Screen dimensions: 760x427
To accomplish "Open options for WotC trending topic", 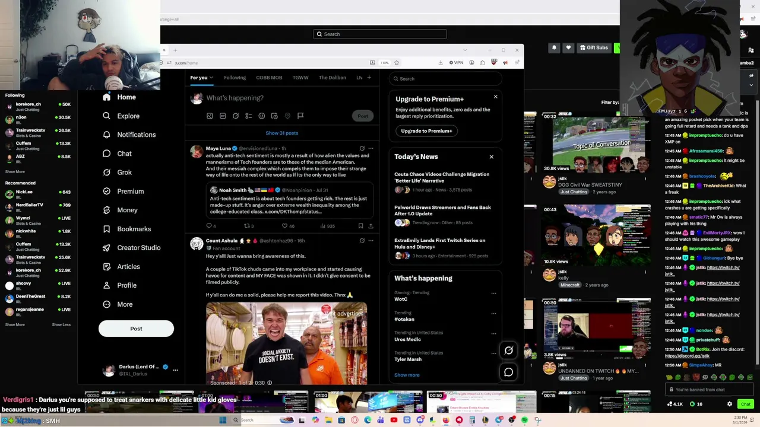I will click(493, 294).
